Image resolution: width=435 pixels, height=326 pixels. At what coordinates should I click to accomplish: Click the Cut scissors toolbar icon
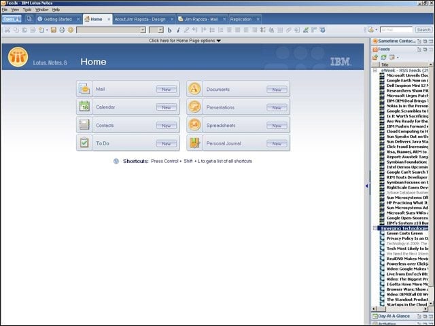tap(7, 30)
